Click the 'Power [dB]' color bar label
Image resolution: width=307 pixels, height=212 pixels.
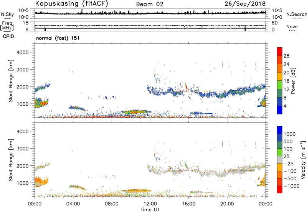(293, 81)
